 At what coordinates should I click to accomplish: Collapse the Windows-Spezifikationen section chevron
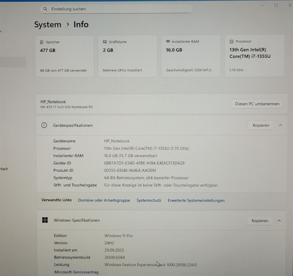[x=279, y=221]
